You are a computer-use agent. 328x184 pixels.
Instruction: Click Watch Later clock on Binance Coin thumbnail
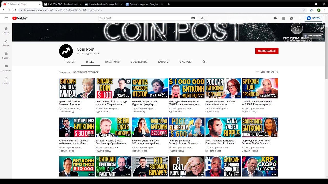pyautogui.click(x=128, y=82)
